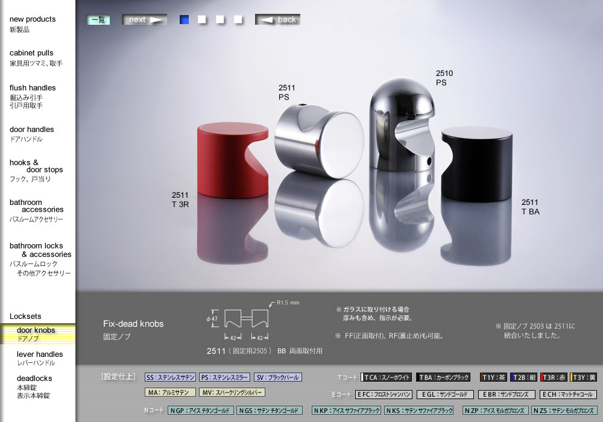Open the cabinet pulls category

pos(36,58)
